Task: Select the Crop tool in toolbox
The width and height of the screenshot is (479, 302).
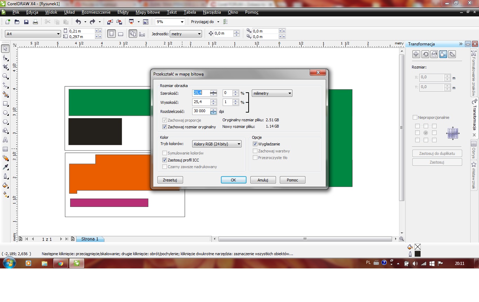Action: tap(5, 67)
